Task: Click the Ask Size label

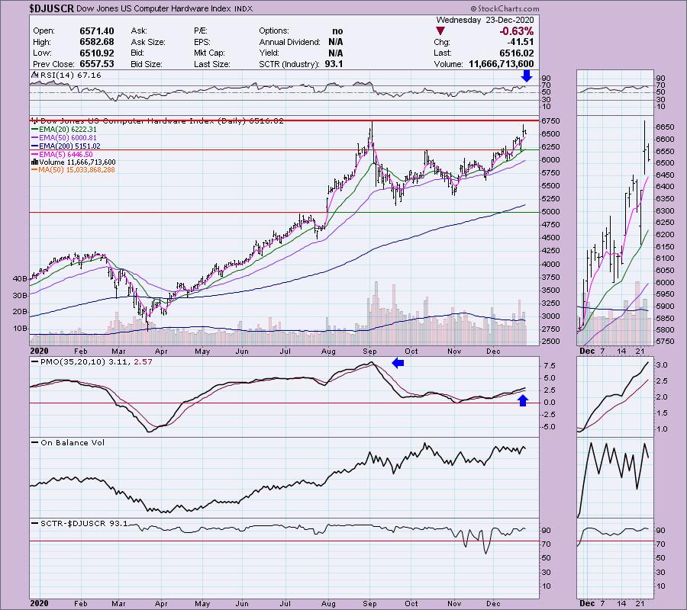Action: (148, 42)
